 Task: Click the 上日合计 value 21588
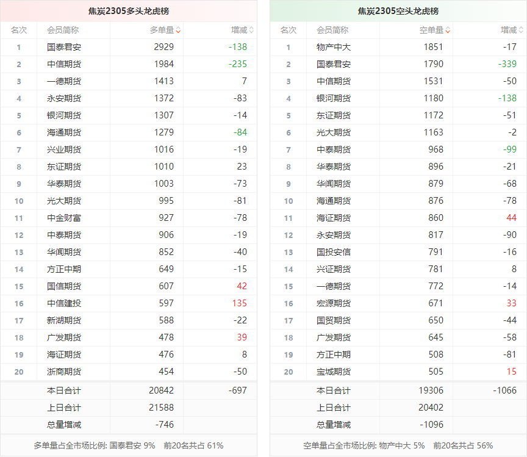(161, 408)
